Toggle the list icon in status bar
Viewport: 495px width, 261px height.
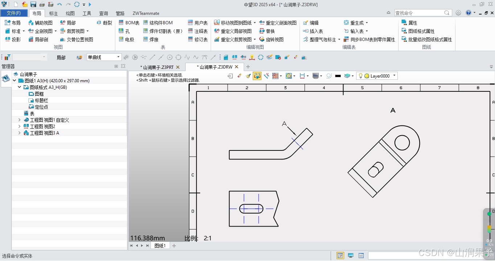tap(361, 256)
